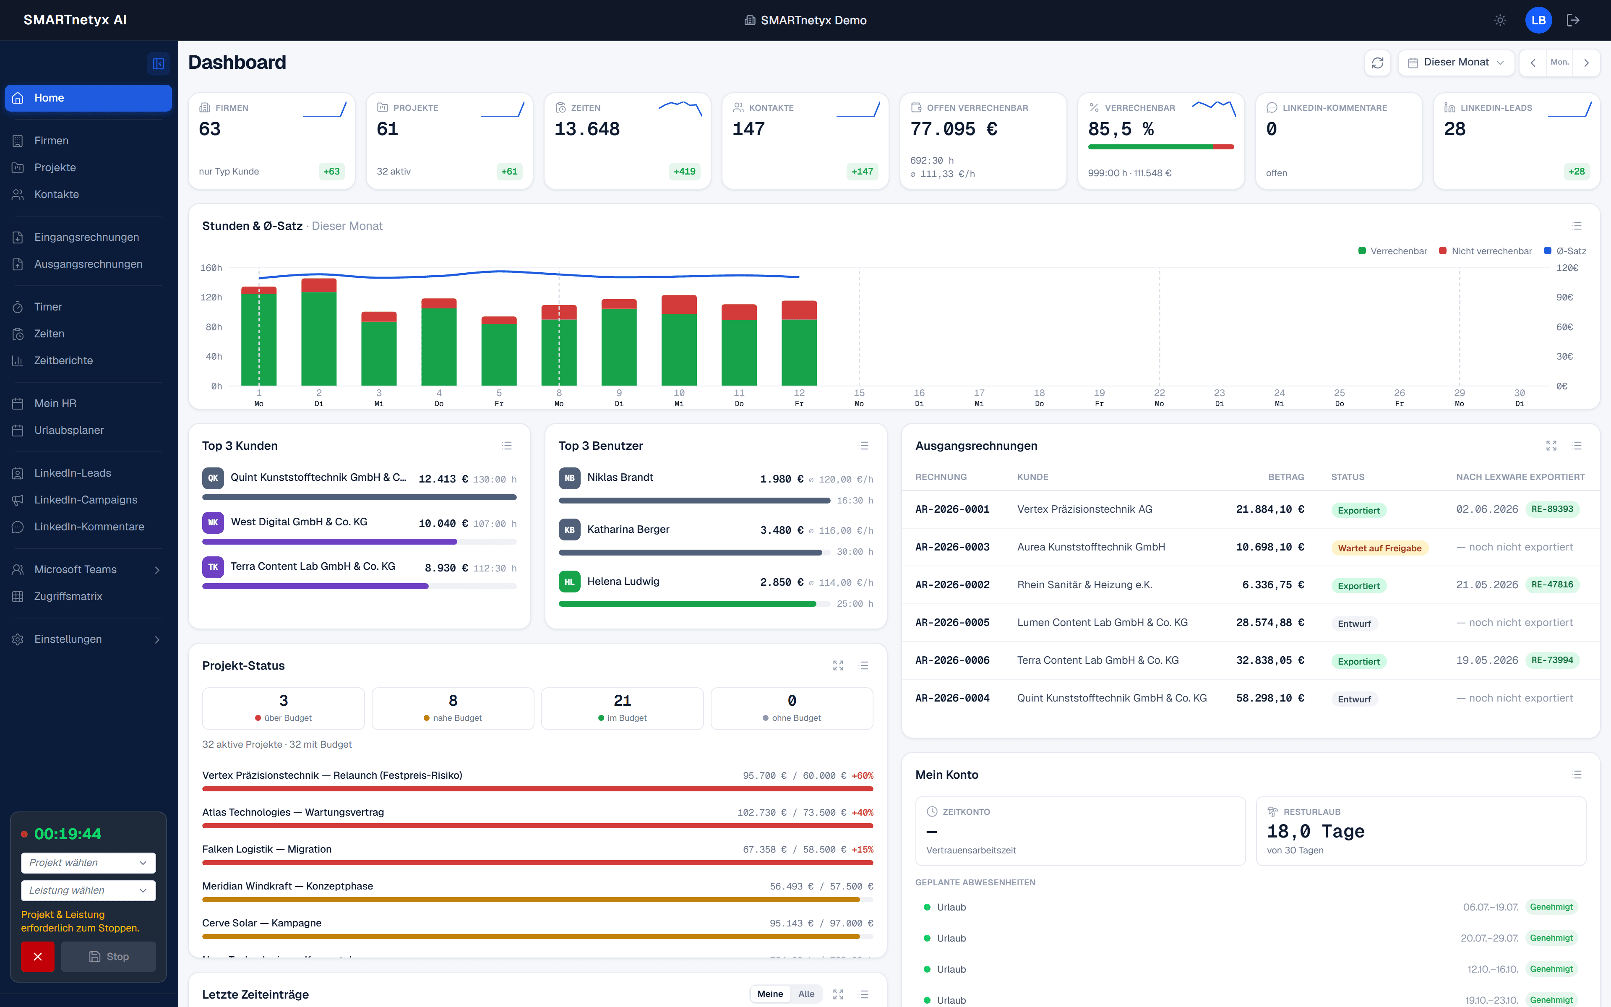Open invoice AR-2026-0003 row

(1250, 547)
